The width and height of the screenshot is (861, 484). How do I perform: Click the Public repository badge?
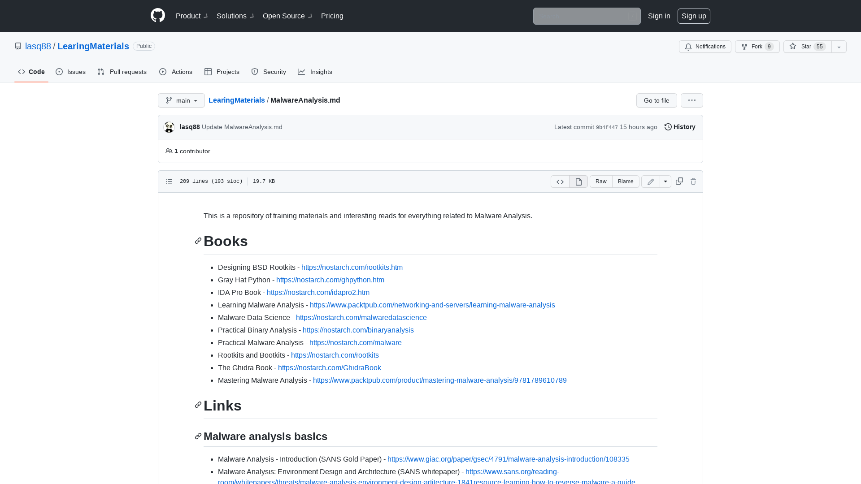click(x=144, y=46)
